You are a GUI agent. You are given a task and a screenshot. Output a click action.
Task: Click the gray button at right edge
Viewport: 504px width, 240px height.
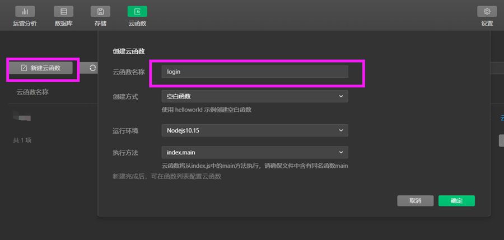(x=501, y=140)
